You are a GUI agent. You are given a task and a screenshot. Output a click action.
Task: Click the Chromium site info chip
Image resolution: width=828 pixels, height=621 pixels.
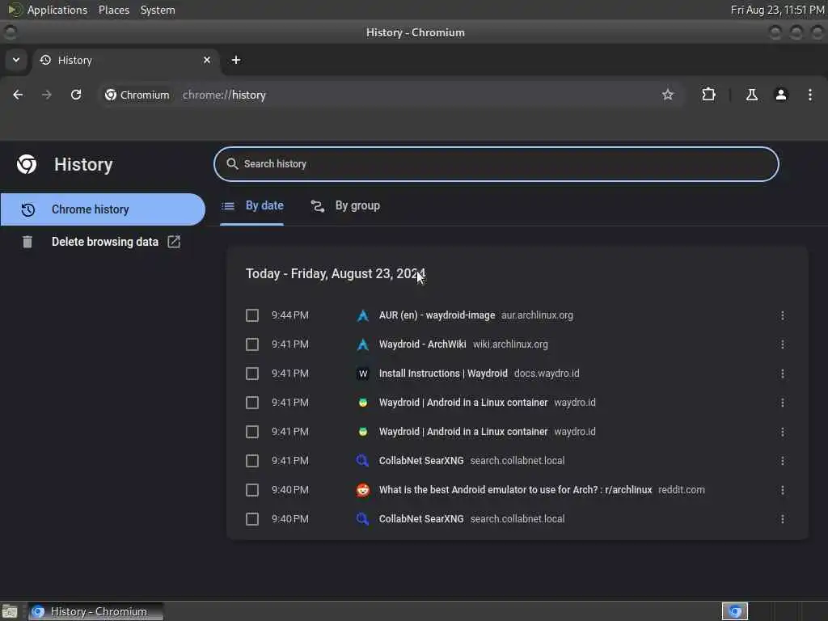pyautogui.click(x=137, y=95)
